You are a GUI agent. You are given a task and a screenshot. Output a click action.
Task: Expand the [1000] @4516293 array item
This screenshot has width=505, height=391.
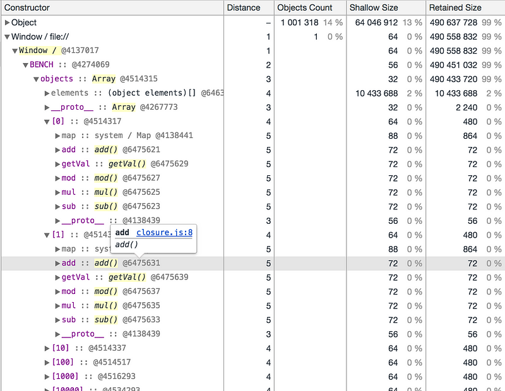tap(47, 376)
